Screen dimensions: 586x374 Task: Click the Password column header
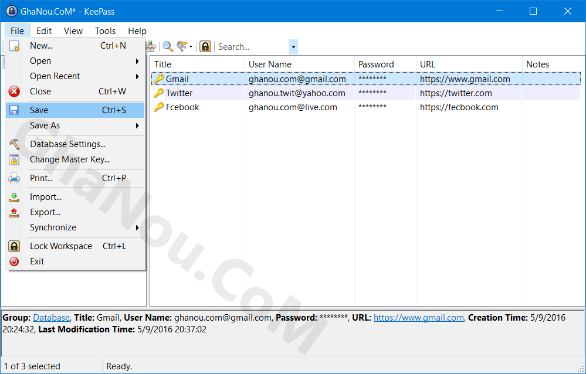tap(385, 64)
